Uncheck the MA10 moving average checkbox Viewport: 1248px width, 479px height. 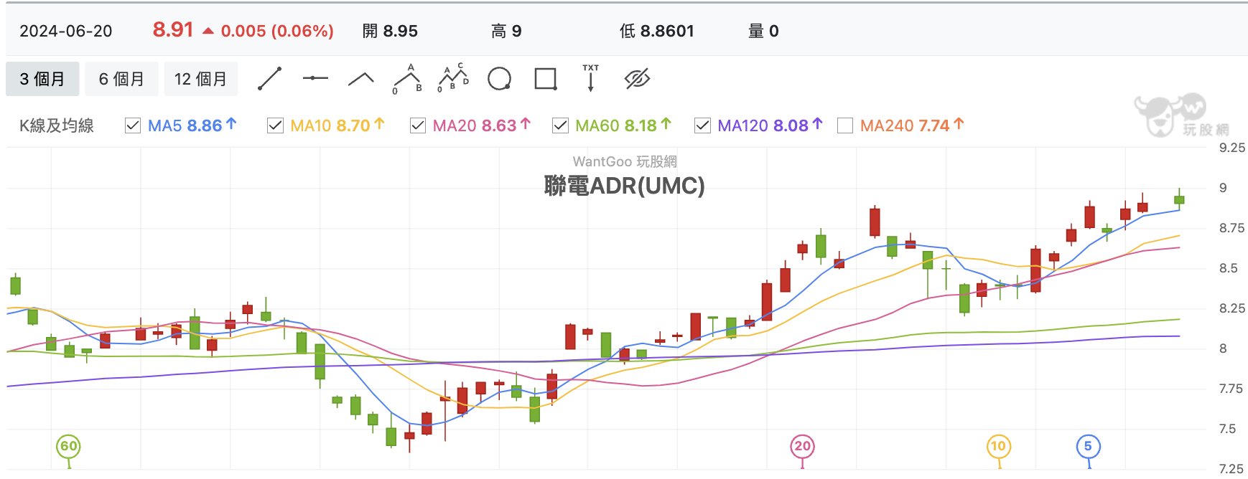[x=275, y=125]
